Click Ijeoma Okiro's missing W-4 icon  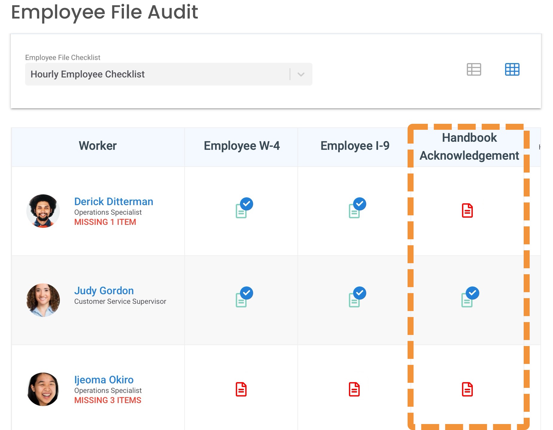coord(241,389)
